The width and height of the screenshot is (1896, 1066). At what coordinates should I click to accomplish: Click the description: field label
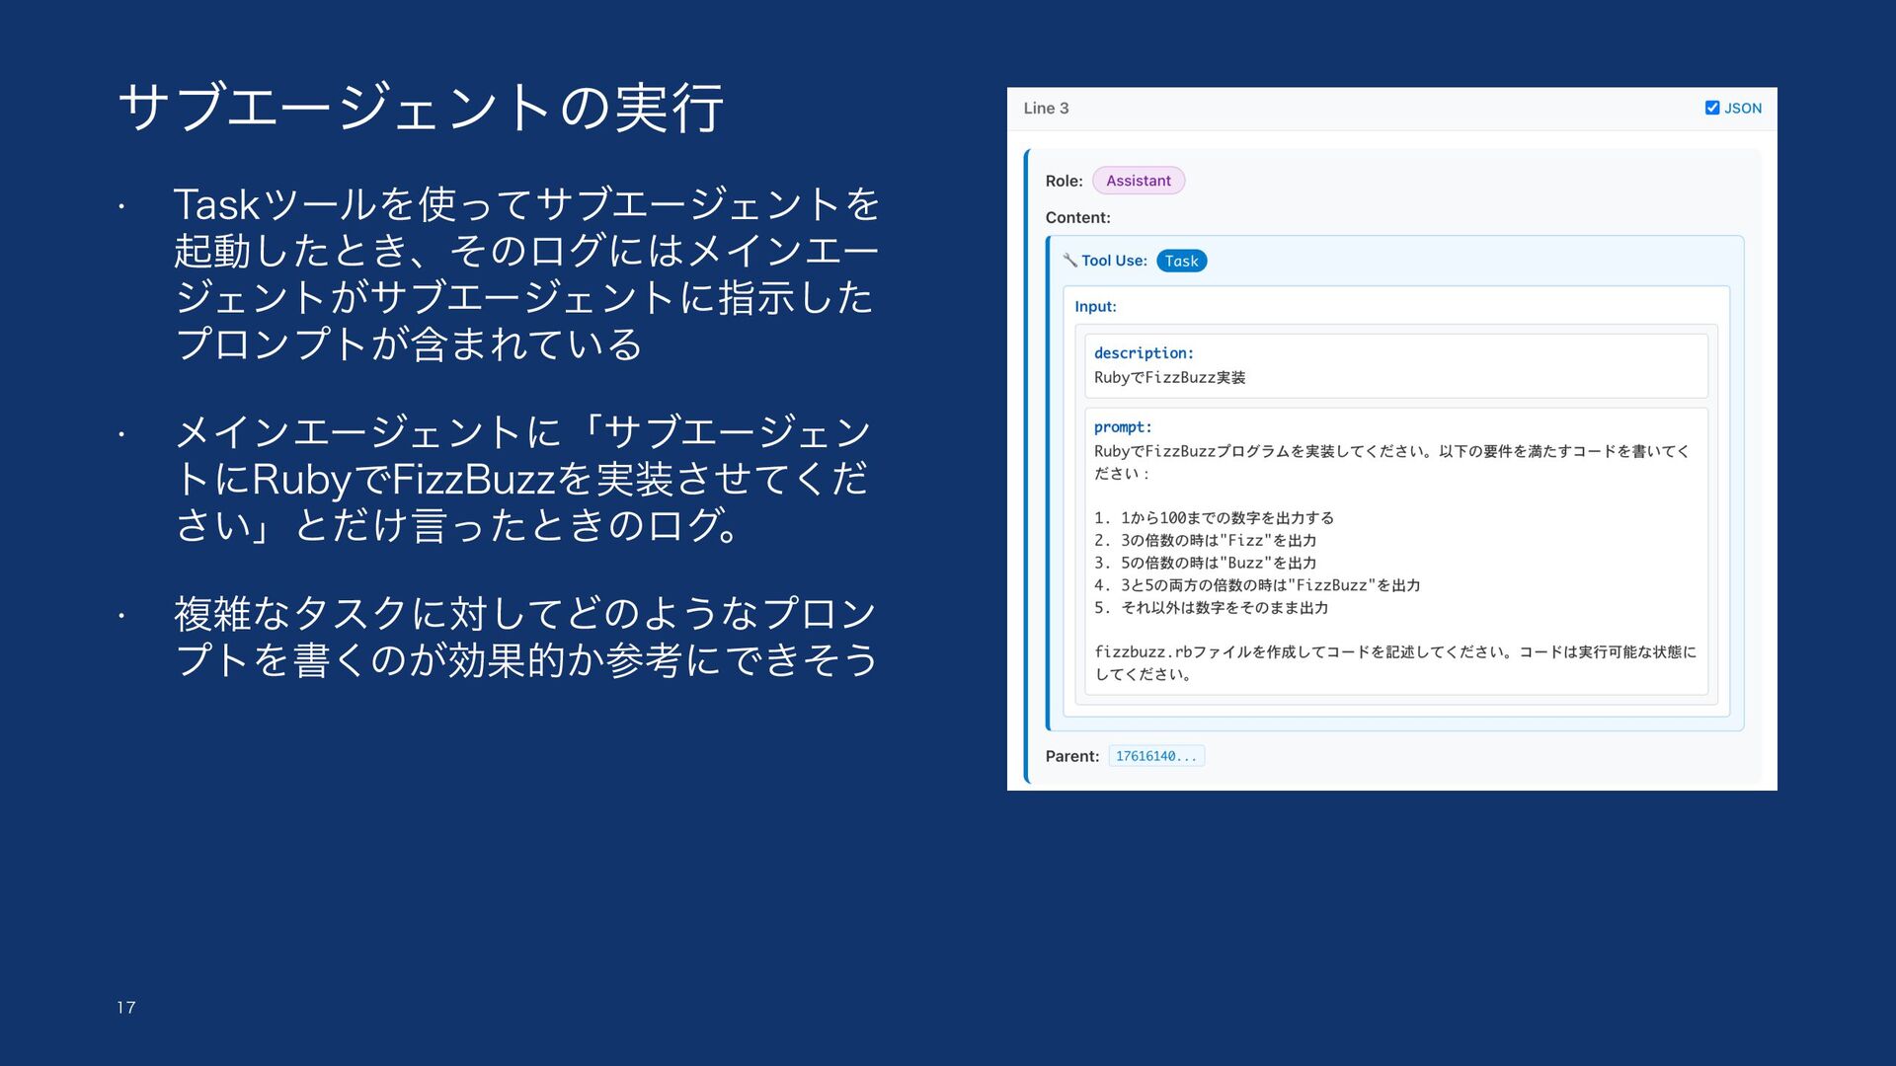[1144, 353]
